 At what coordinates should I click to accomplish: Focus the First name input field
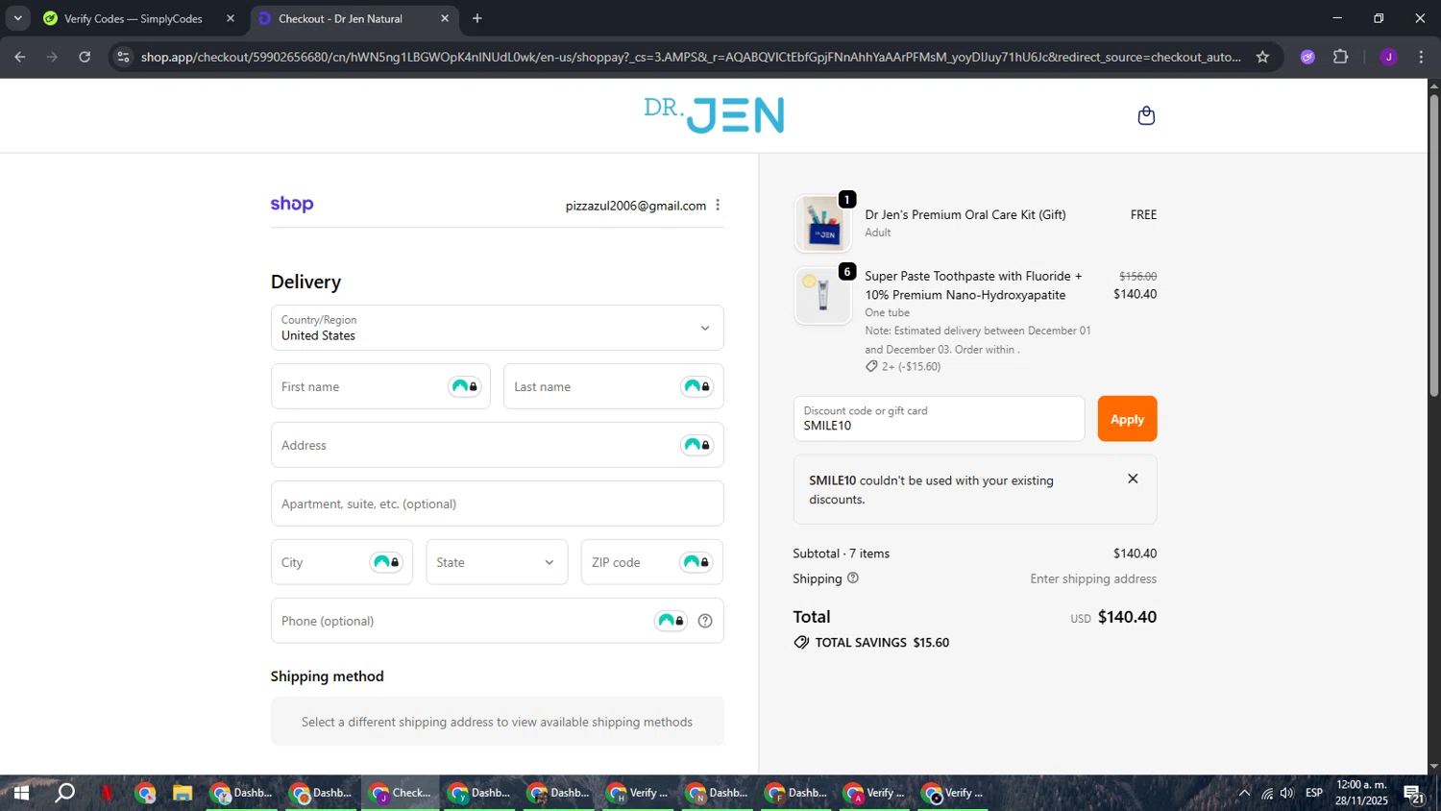(380, 386)
